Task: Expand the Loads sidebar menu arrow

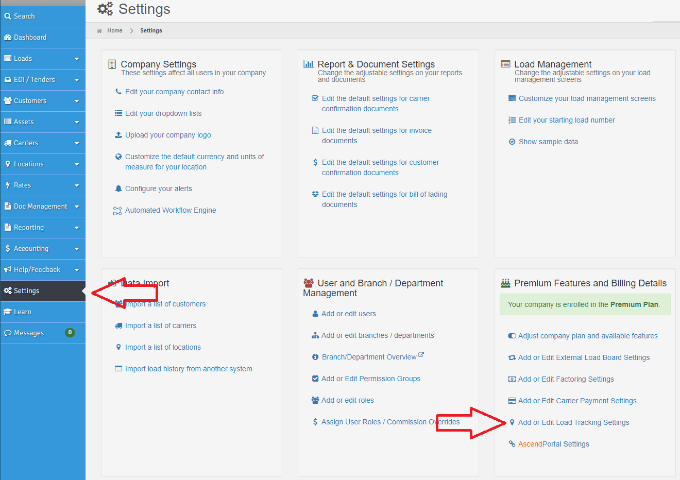Action: (77, 59)
